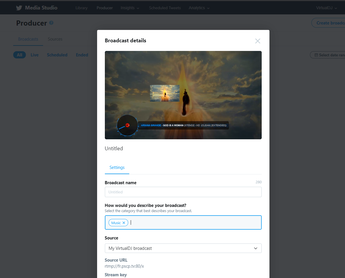Viewport: 345px width, 278px height.
Task: Open the Producer menu item
Action: (x=105, y=8)
